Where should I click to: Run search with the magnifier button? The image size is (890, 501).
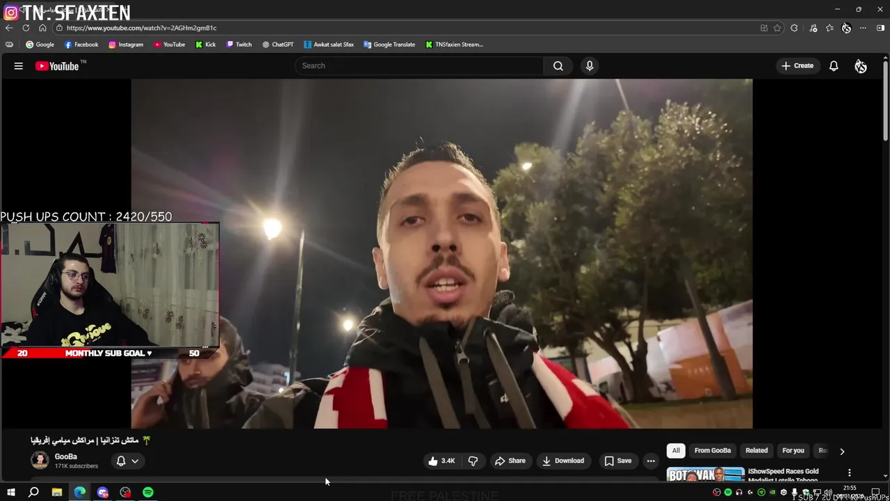pos(558,65)
